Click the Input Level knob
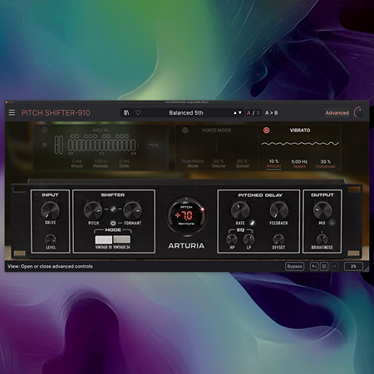The height and width of the screenshot is (374, 374). pyautogui.click(x=51, y=239)
